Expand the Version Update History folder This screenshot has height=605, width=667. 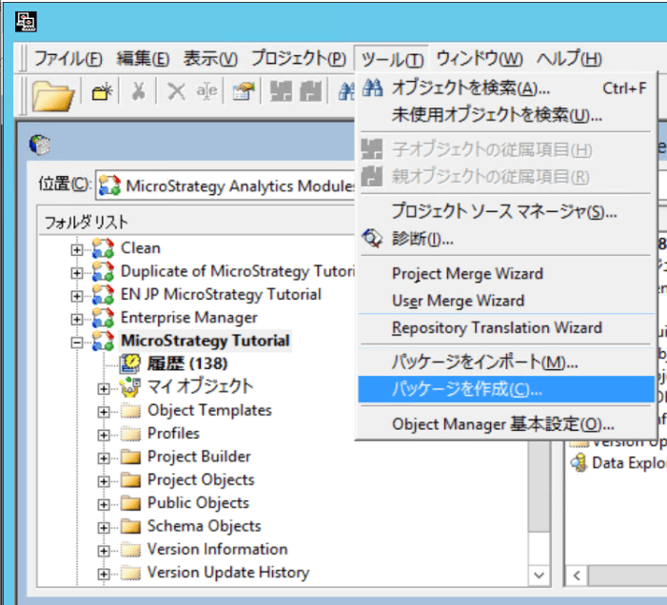(x=104, y=574)
